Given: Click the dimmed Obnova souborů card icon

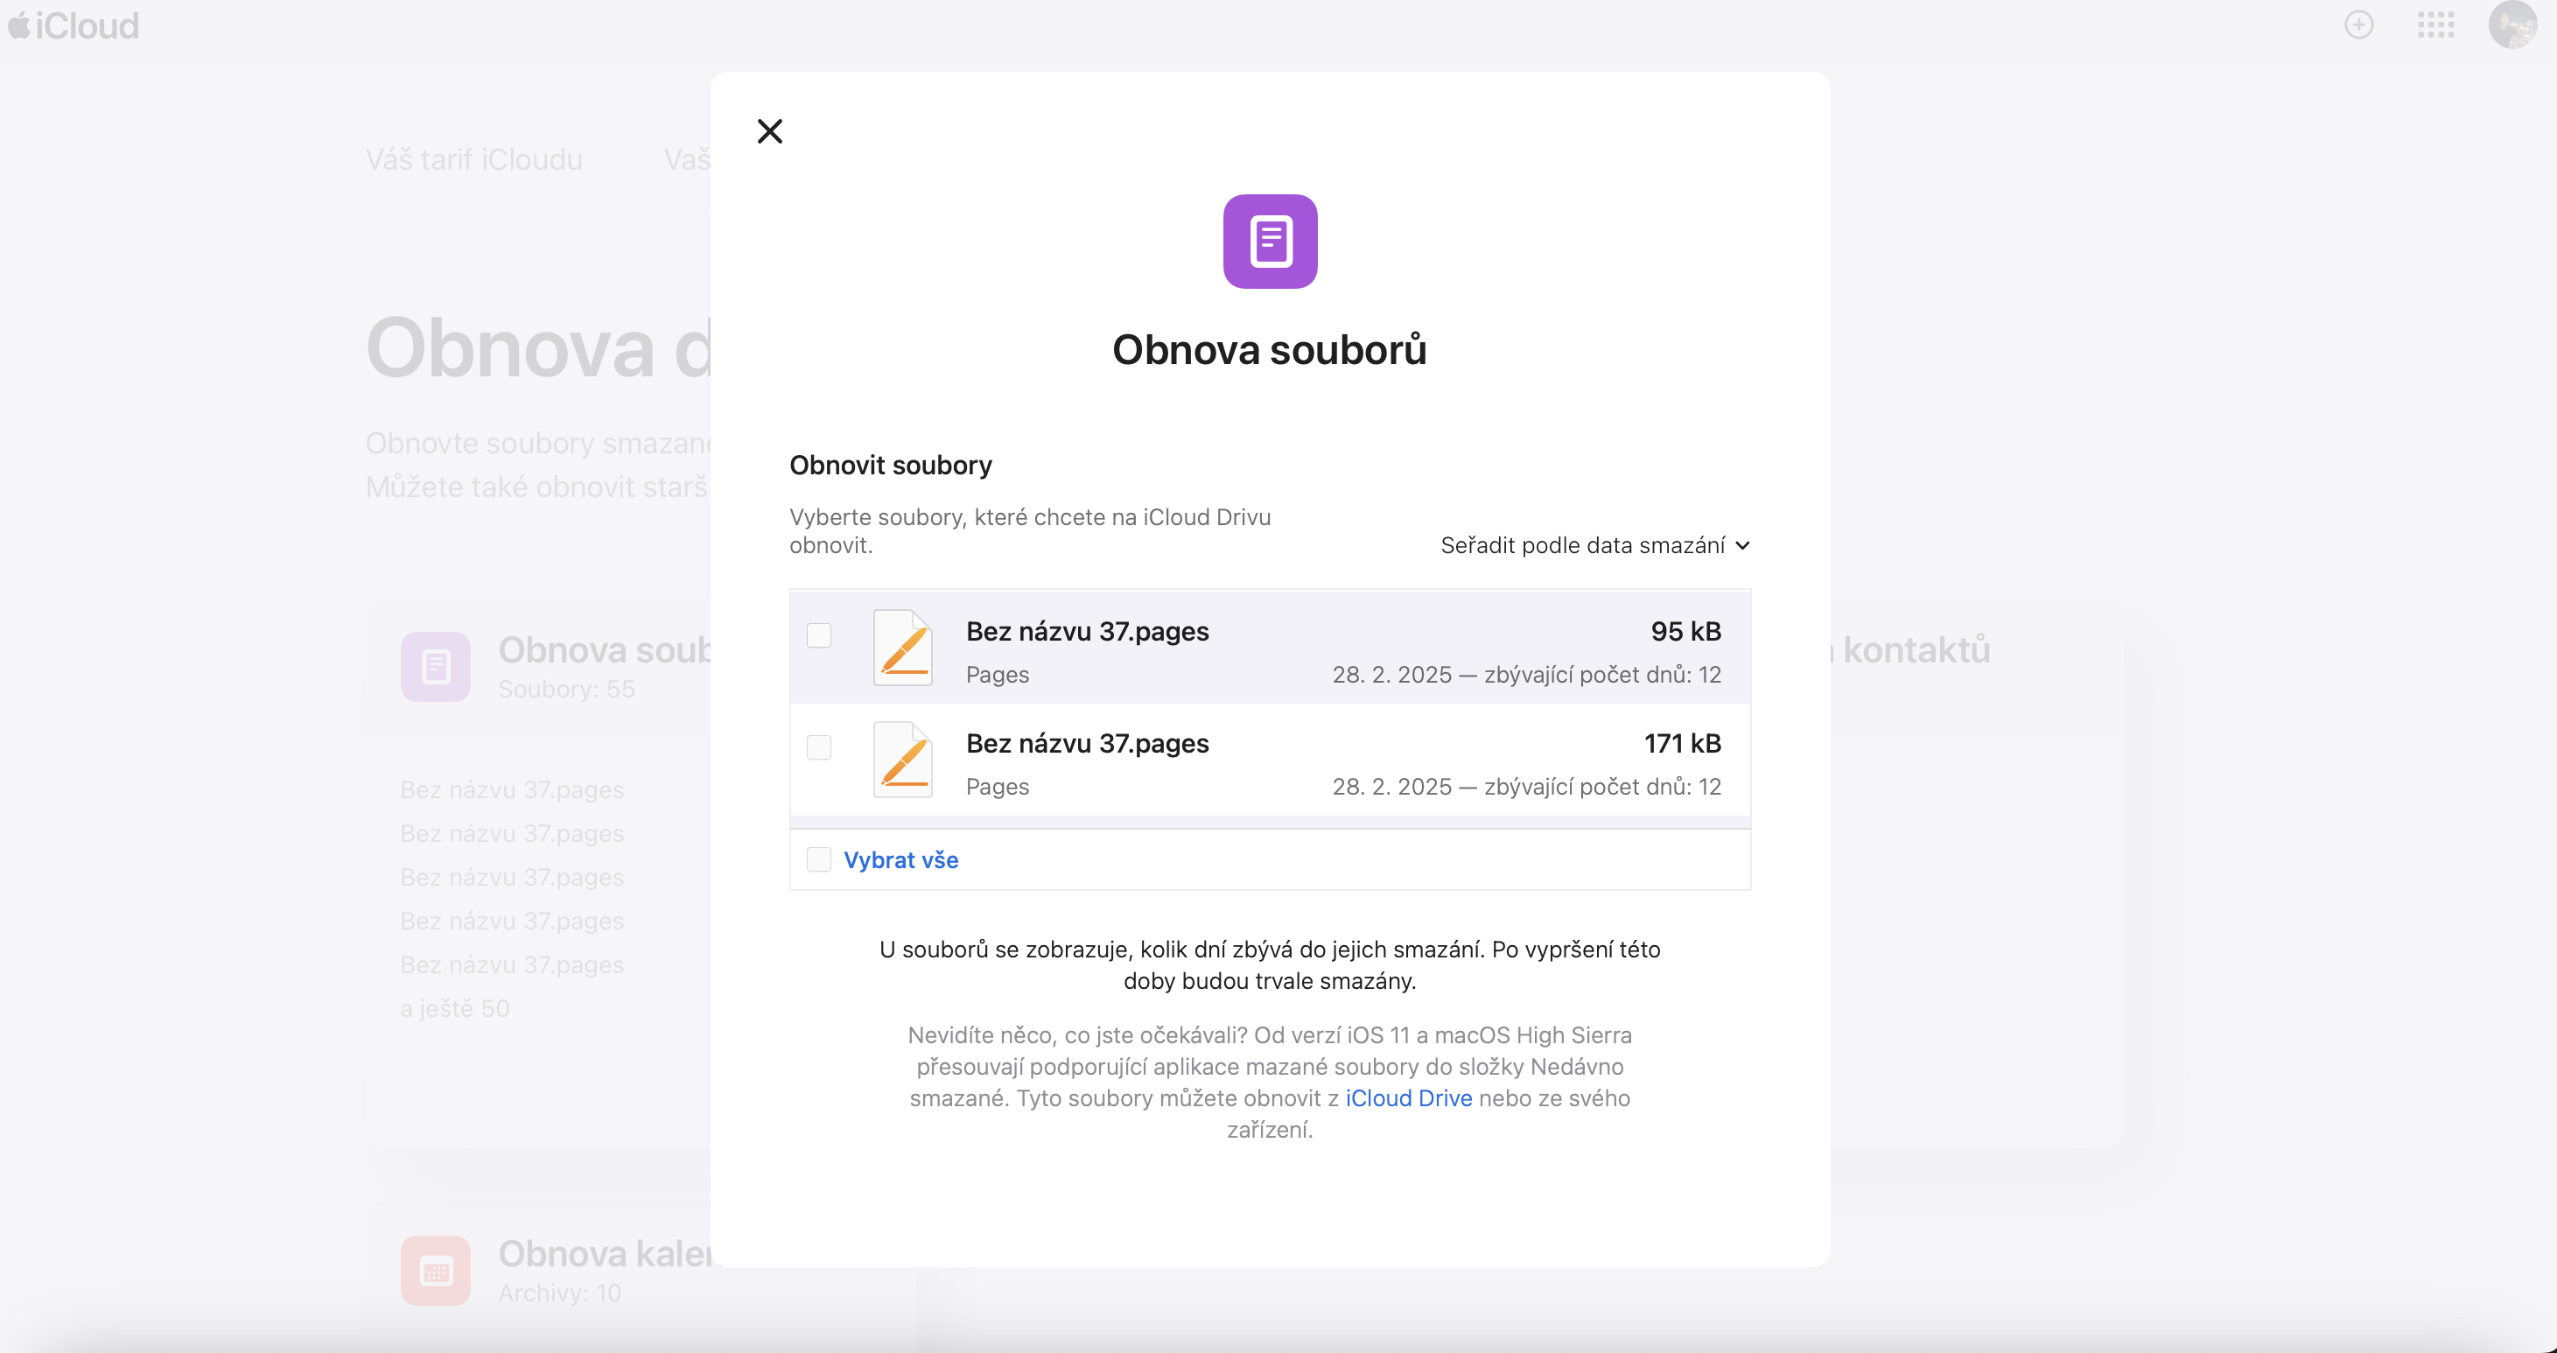Looking at the screenshot, I should tap(435, 666).
